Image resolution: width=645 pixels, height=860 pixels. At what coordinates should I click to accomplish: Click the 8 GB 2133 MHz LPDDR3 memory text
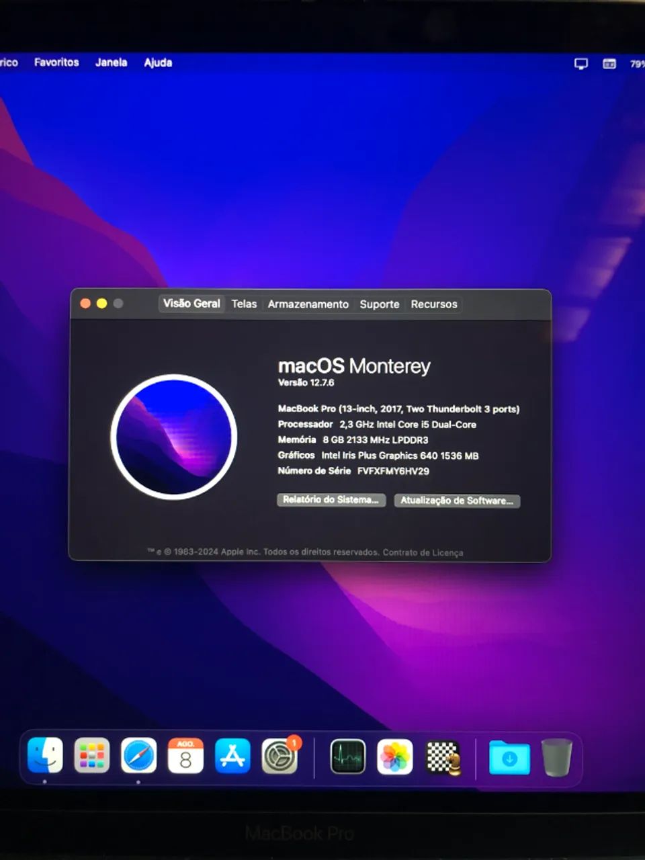coord(376,440)
